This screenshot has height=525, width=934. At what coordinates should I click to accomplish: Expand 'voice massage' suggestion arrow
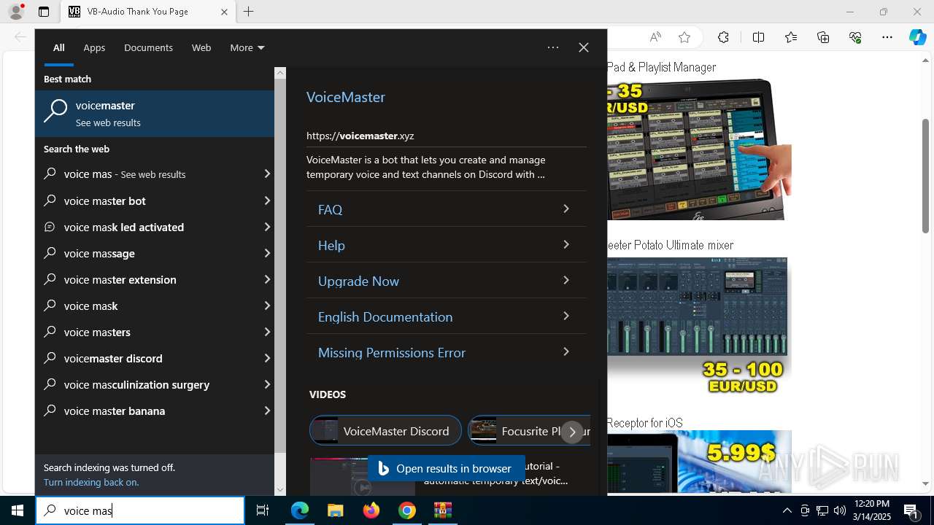266,253
